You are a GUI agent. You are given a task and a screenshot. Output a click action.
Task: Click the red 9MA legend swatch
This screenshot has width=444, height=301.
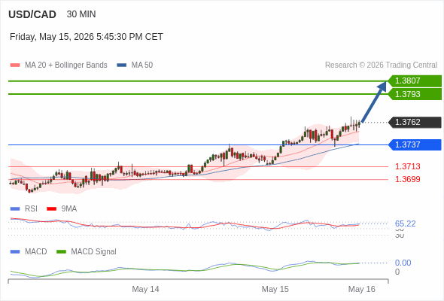(51, 209)
